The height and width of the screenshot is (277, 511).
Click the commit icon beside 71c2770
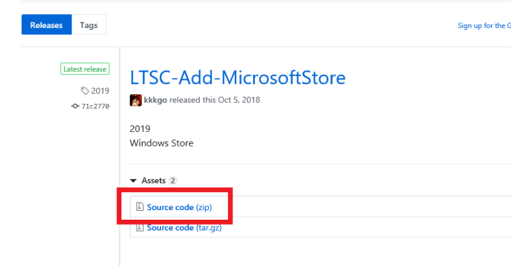pos(75,106)
